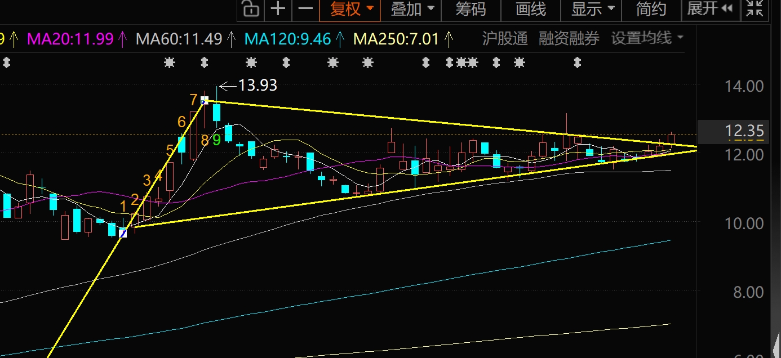
Task: Open the 画线 drawing tools
Action: [531, 9]
